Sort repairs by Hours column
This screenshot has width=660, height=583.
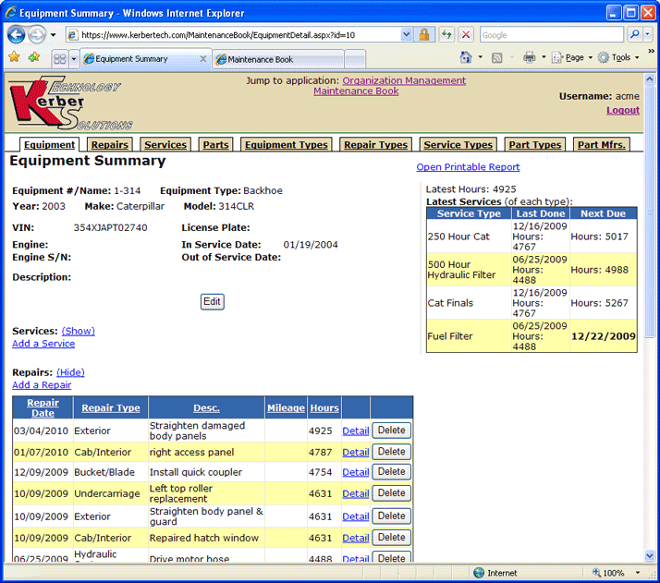pyautogui.click(x=324, y=407)
